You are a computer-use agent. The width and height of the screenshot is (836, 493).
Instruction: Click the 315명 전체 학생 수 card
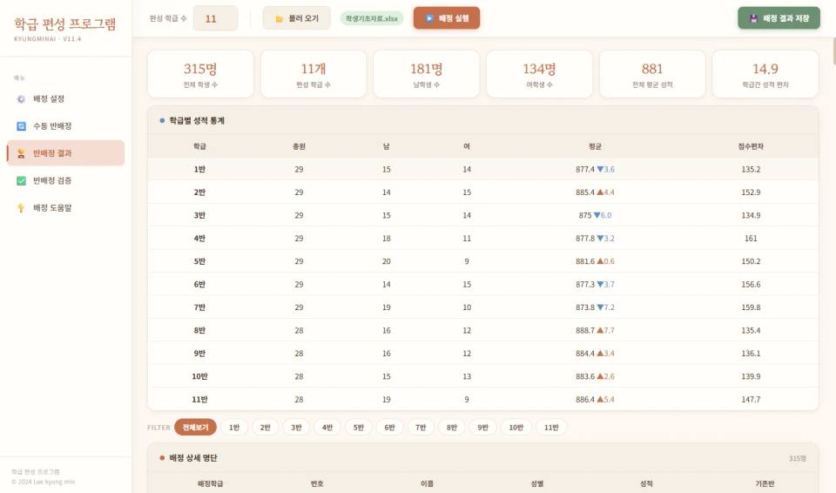pyautogui.click(x=200, y=74)
